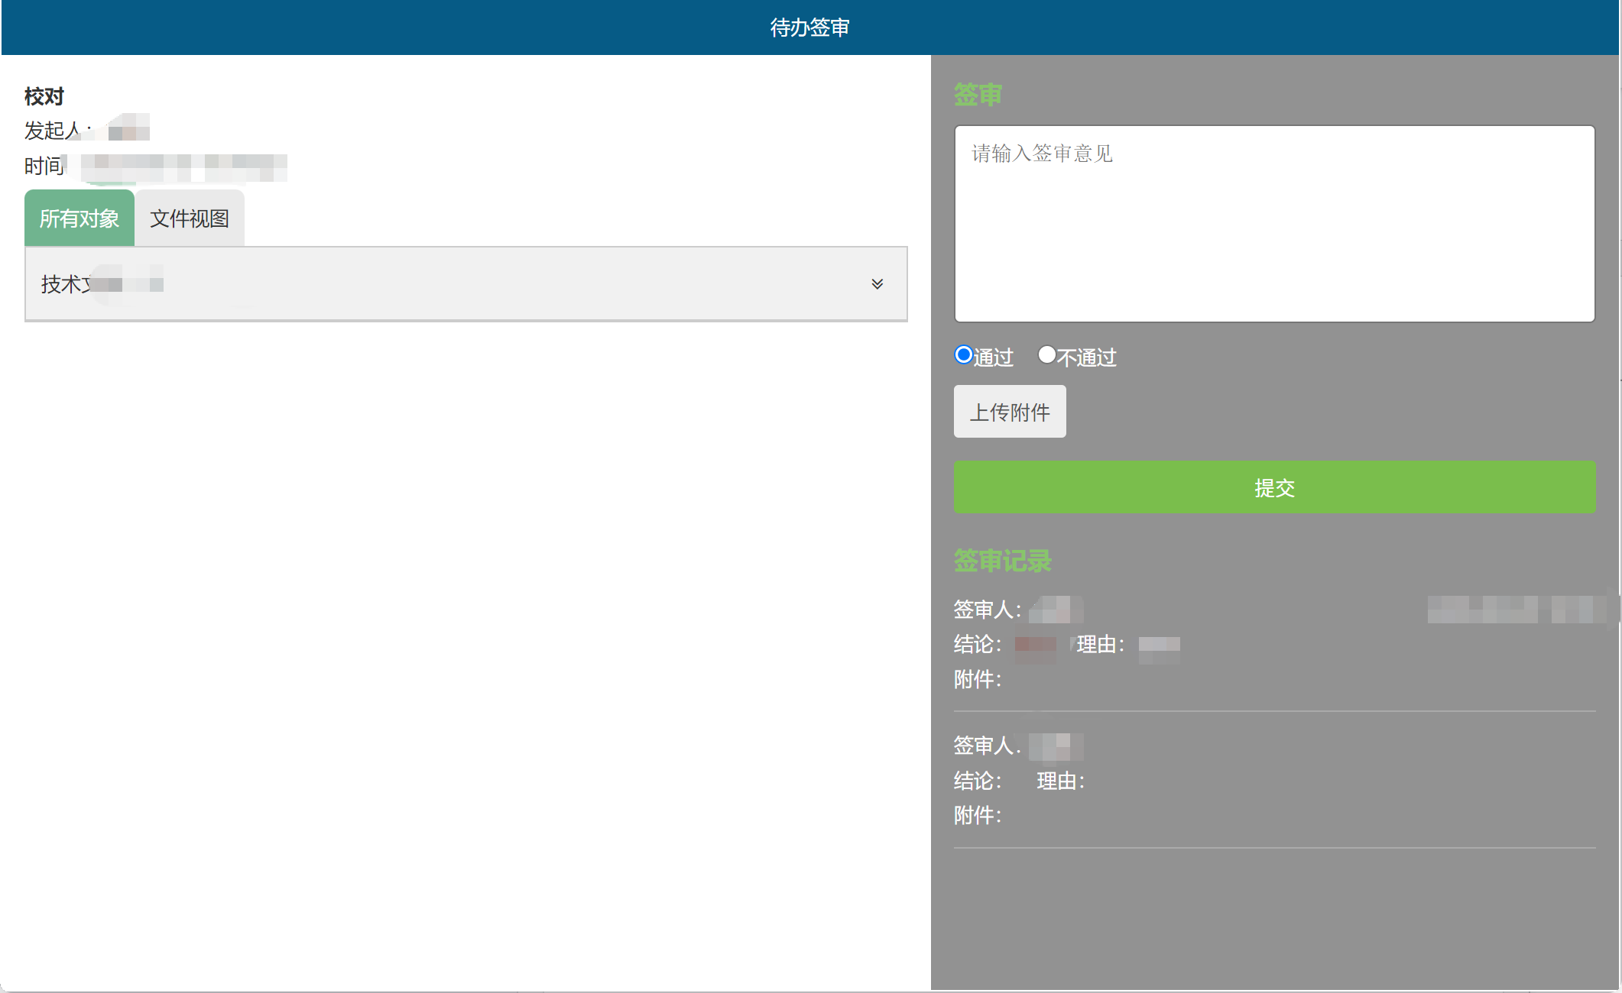This screenshot has height=993, width=1622.
Task: Click the first record's 结论 label
Action: [x=977, y=645]
